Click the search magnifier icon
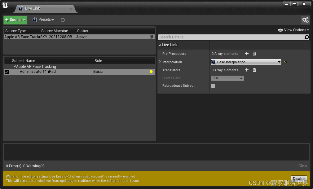313x189 pixels. pyautogui.click(x=306, y=37)
